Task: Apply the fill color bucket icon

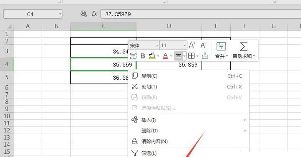Action: pyautogui.click(x=152, y=56)
